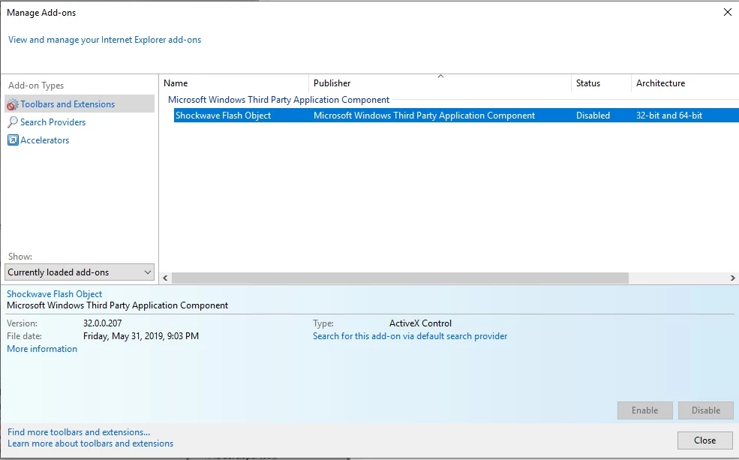This screenshot has height=460, width=739.
Task: Sort list by Publisher column header
Action: click(x=332, y=83)
